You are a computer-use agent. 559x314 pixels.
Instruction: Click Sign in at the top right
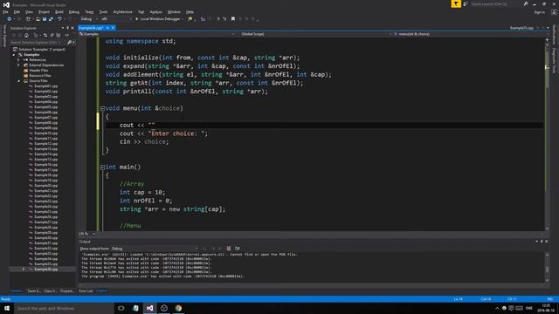click(x=540, y=12)
